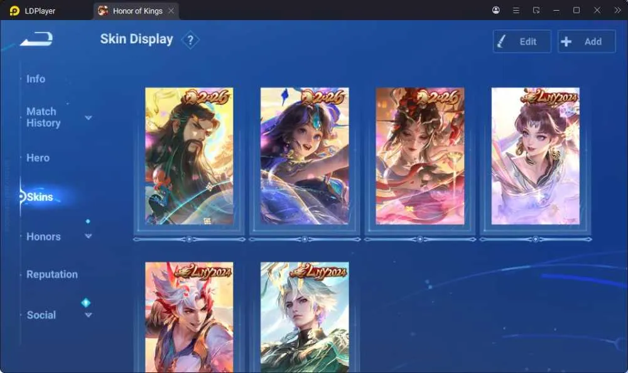
Task: Click the LDPlayer logo icon
Action: 14,11
